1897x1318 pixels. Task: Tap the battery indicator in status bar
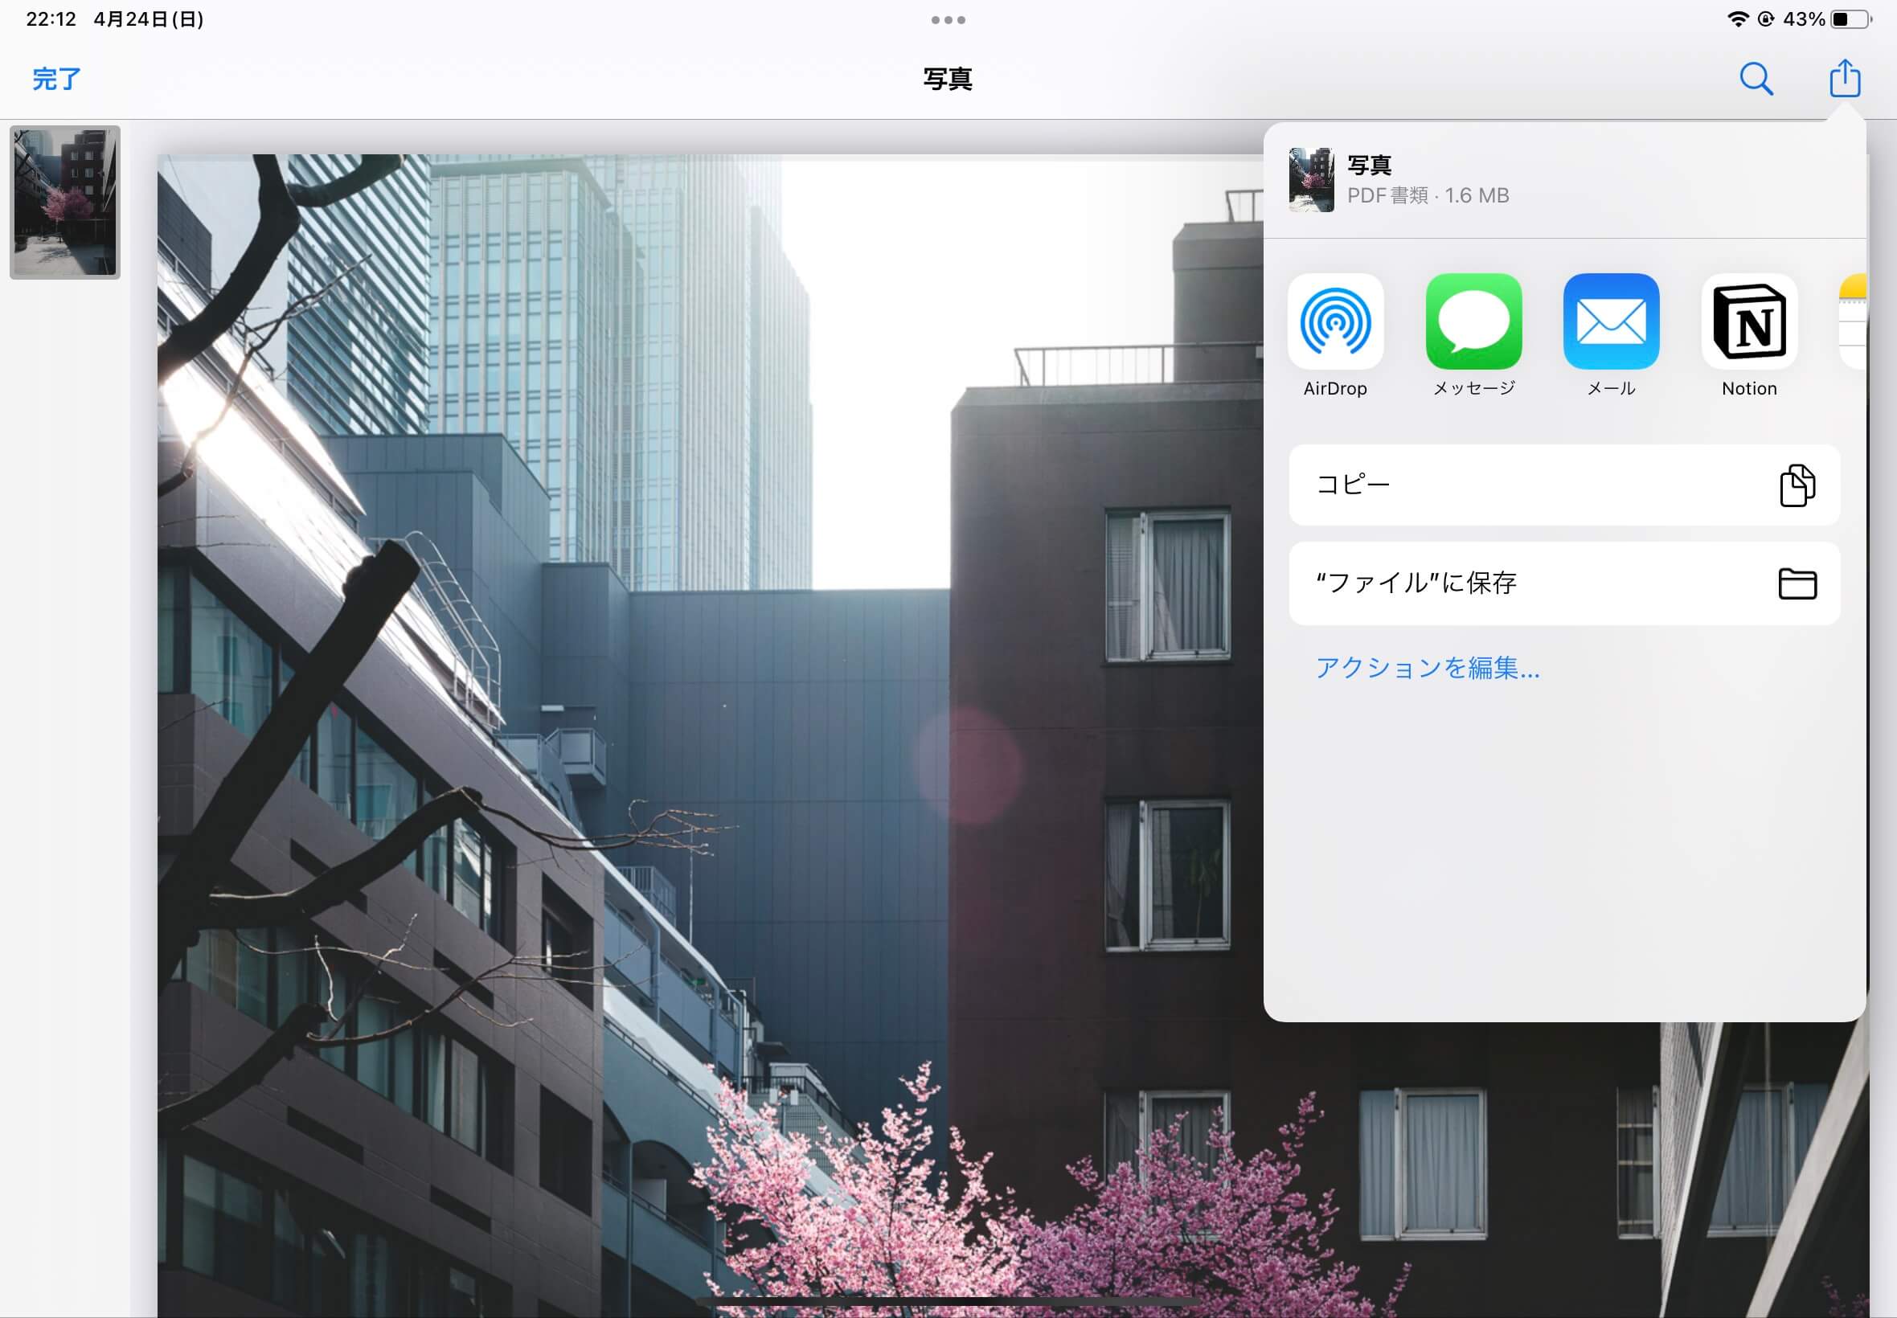click(1850, 19)
